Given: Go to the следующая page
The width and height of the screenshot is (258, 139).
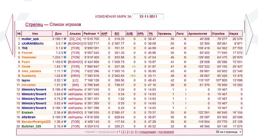Looking at the screenshot, I should (147, 132).
